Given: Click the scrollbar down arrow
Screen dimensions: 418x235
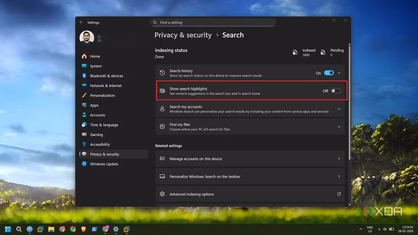Looking at the screenshot, I should click(350, 204).
